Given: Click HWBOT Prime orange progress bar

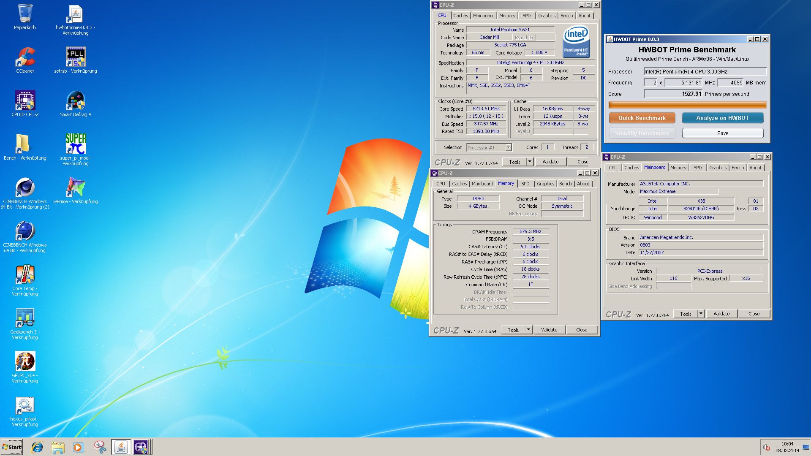Looking at the screenshot, I should click(687, 105).
